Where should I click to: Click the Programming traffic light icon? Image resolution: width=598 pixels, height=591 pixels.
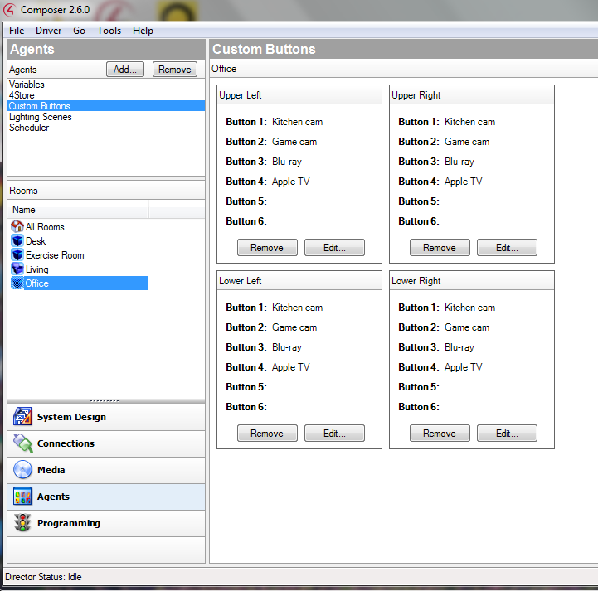click(x=22, y=524)
